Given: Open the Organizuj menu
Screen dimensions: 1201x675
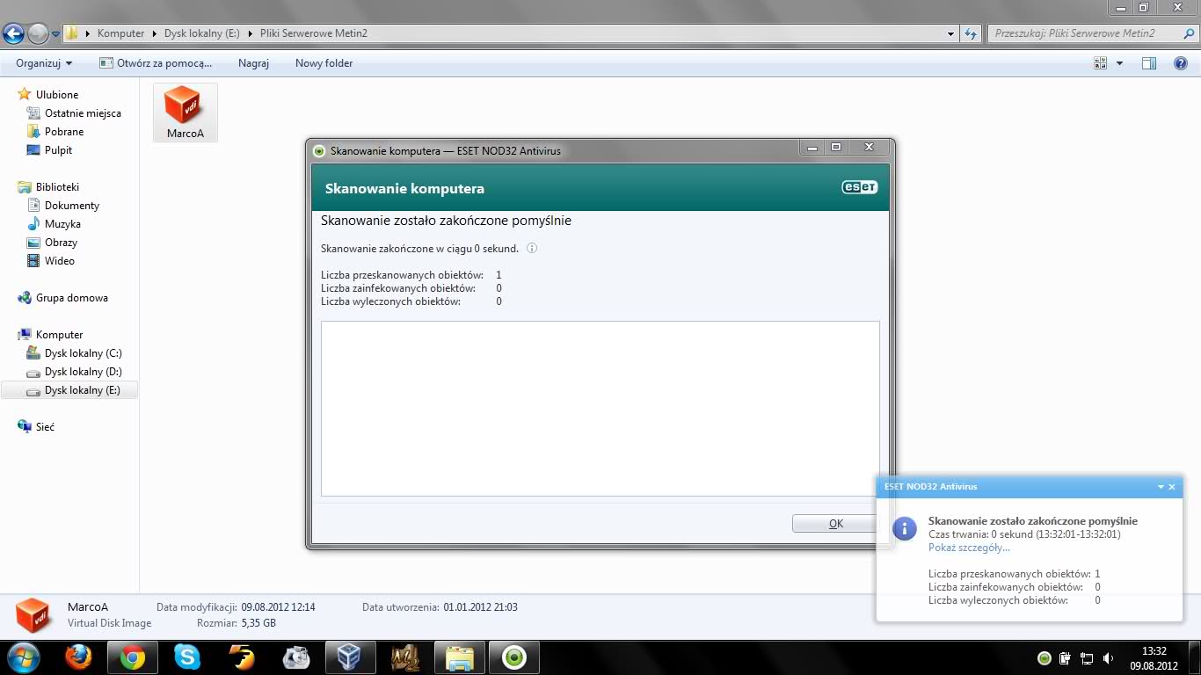Looking at the screenshot, I should click(x=44, y=63).
